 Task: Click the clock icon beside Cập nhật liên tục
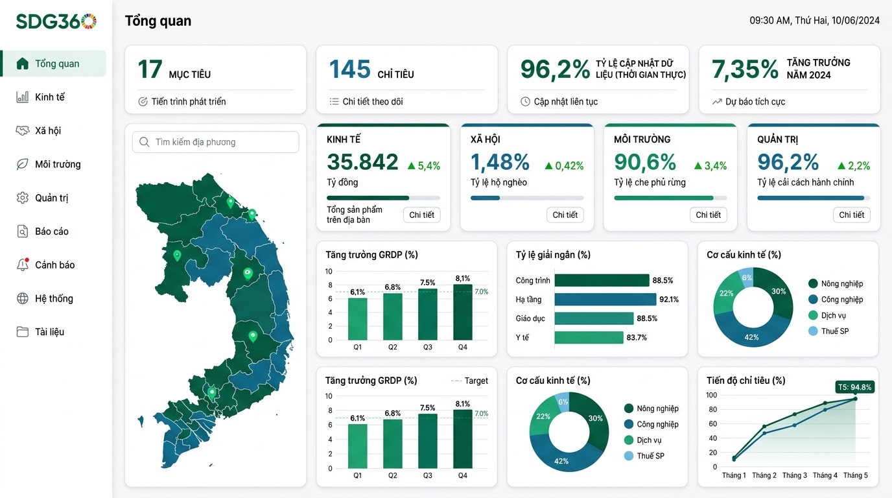[525, 102]
